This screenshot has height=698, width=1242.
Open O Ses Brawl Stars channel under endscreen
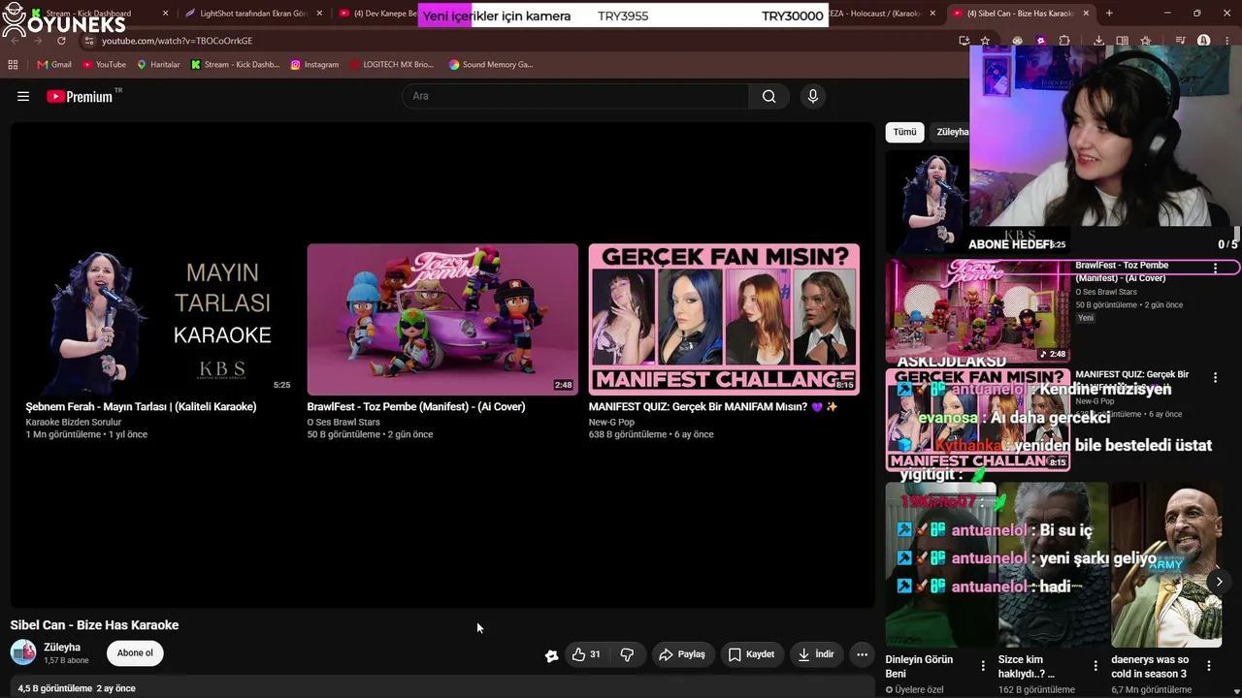click(343, 423)
